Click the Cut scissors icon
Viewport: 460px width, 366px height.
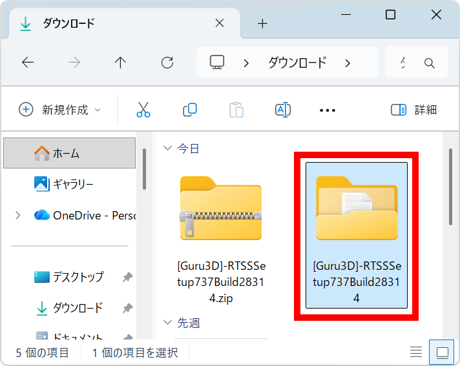pyautogui.click(x=143, y=110)
